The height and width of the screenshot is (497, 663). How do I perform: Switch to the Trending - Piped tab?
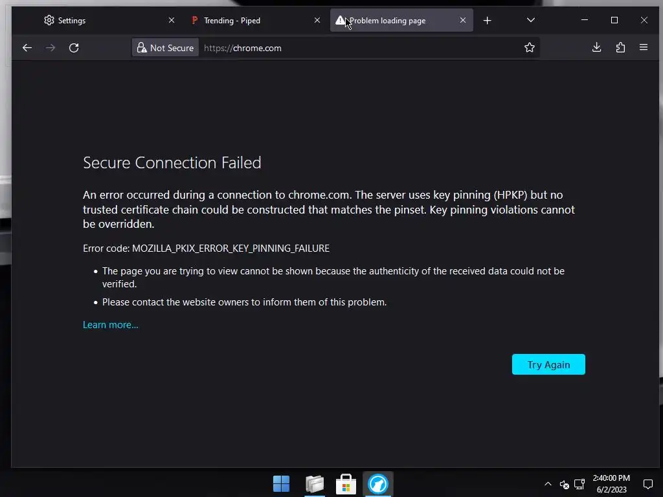(x=246, y=21)
